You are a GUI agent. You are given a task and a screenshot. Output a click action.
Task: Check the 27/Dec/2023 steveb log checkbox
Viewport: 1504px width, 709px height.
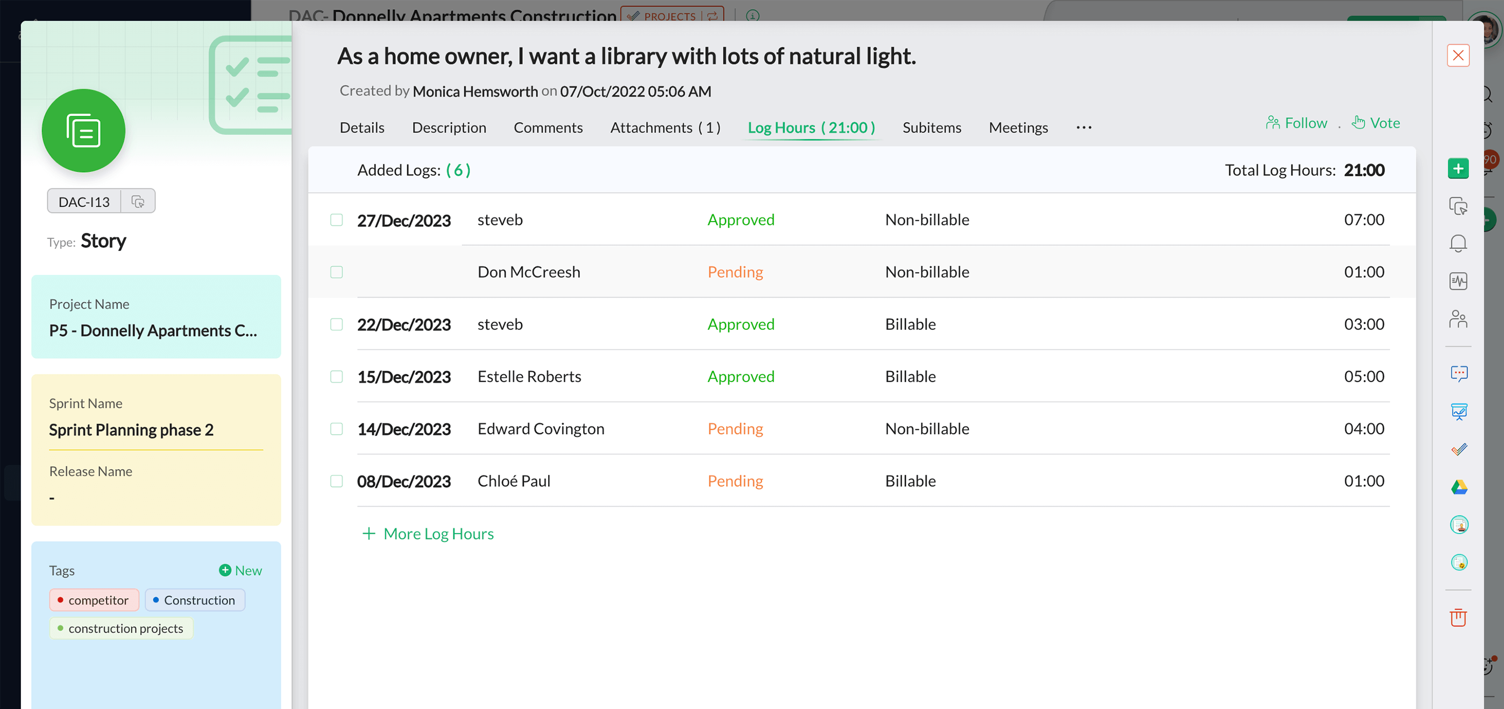[336, 219]
